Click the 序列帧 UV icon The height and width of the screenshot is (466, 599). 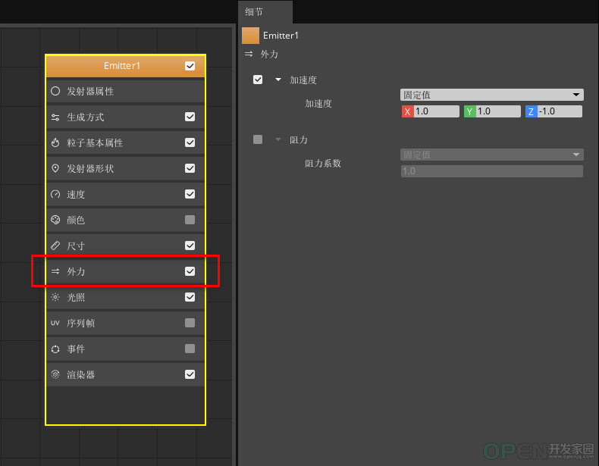coord(55,323)
